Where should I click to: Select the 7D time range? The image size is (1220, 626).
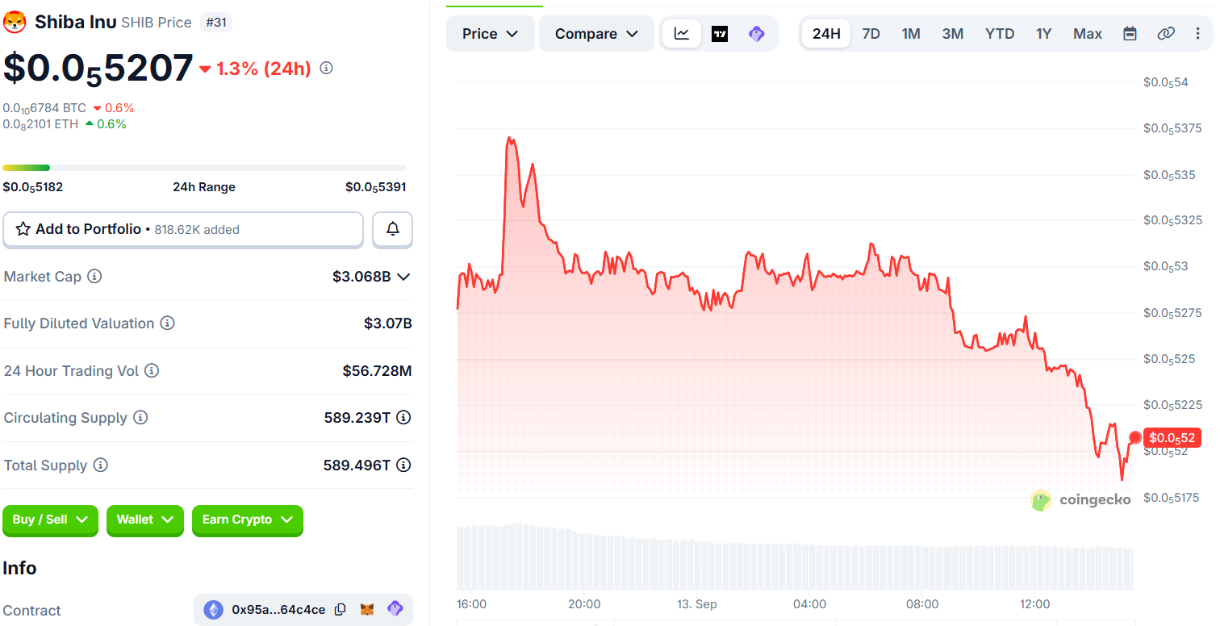click(871, 34)
